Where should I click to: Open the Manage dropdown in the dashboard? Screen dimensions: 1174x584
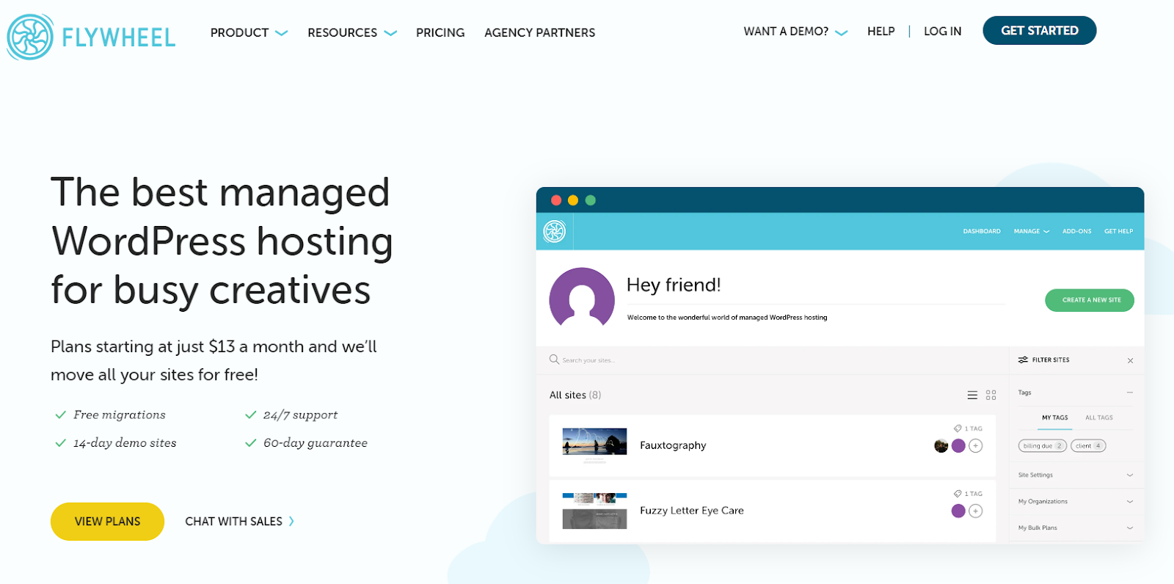pos(1032,231)
